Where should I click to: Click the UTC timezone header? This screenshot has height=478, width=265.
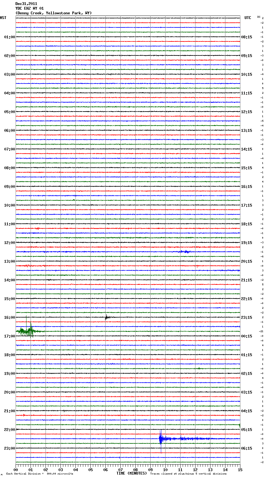[248, 18]
